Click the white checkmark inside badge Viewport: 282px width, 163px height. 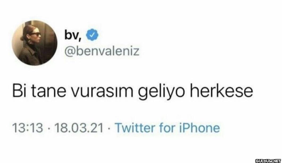pos(92,35)
